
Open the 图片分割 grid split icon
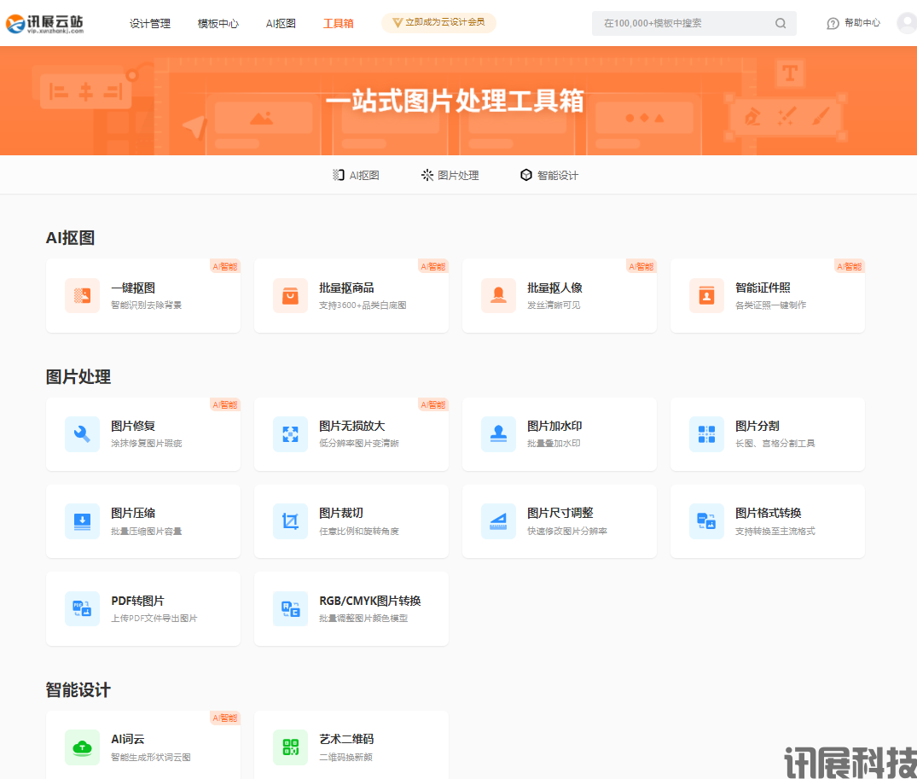(x=706, y=433)
